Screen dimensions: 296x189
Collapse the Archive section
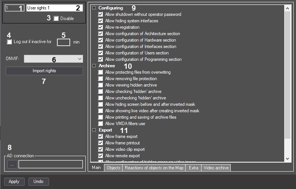[x=94, y=66]
